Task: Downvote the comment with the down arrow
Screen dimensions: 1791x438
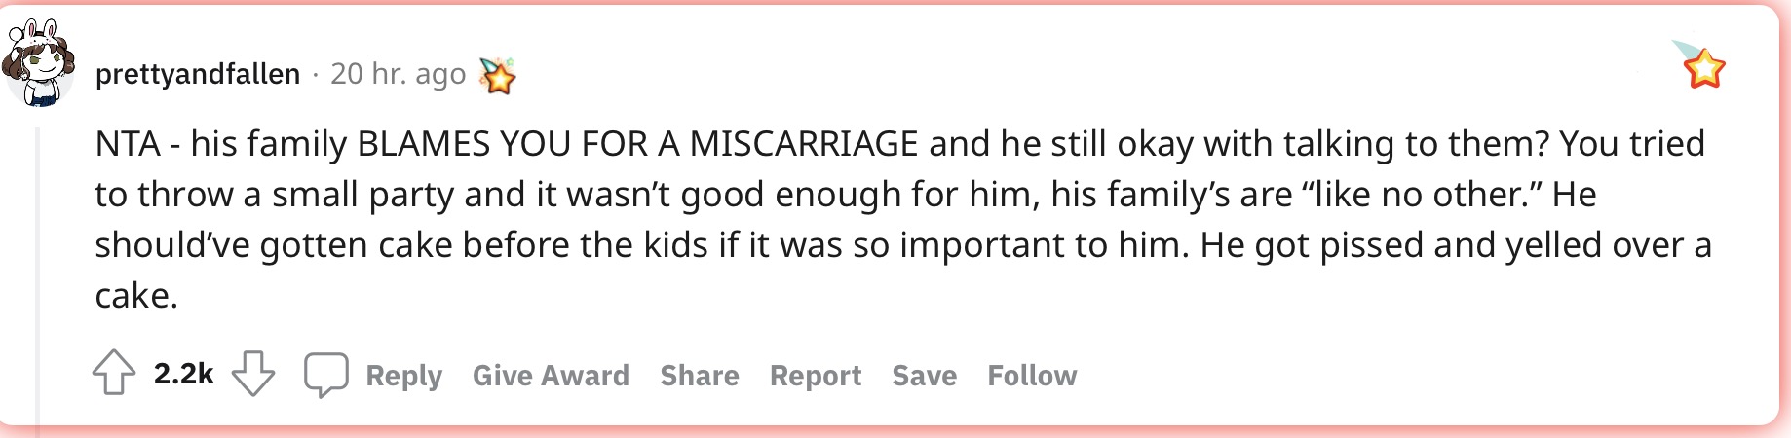Action: coord(253,373)
